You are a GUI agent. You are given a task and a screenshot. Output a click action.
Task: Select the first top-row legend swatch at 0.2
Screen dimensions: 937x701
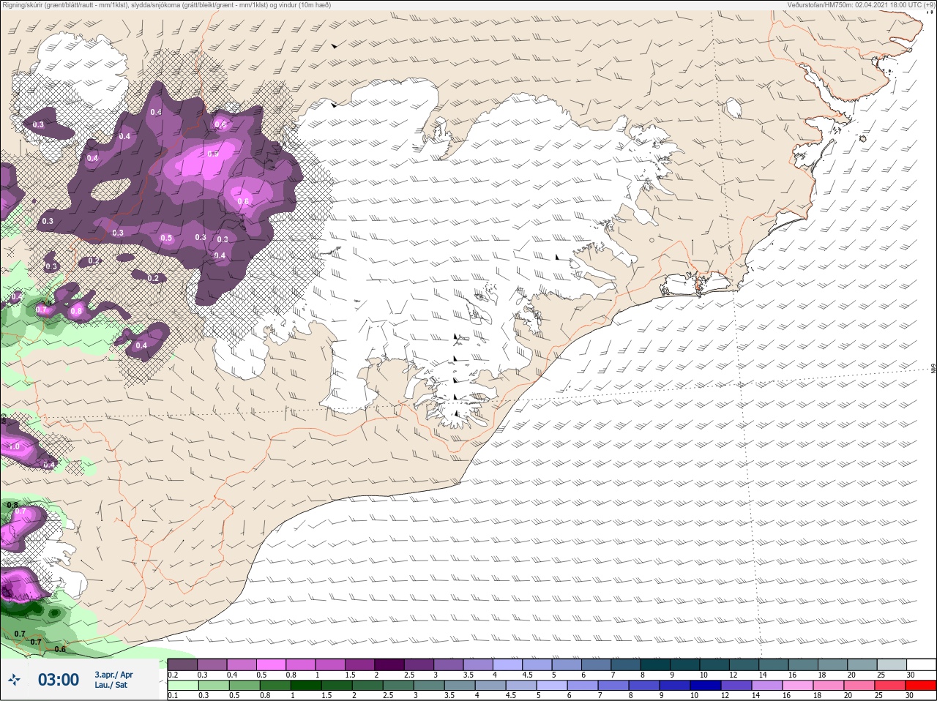click(182, 664)
